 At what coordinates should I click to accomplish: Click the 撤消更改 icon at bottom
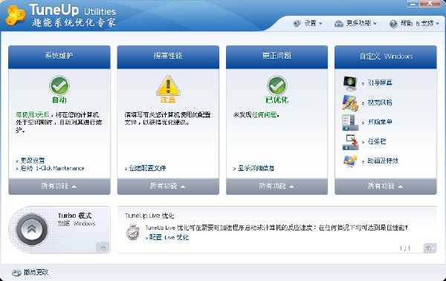[x=16, y=273]
